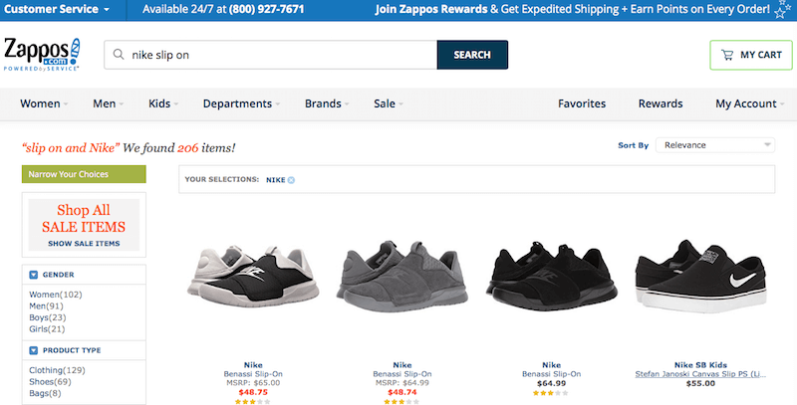
Task: Open the Women menu
Action: coord(44,103)
